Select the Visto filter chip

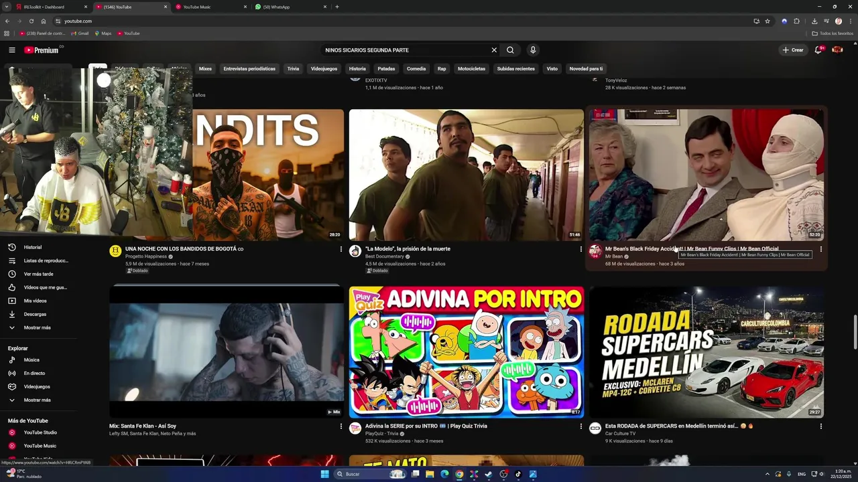pyautogui.click(x=552, y=68)
